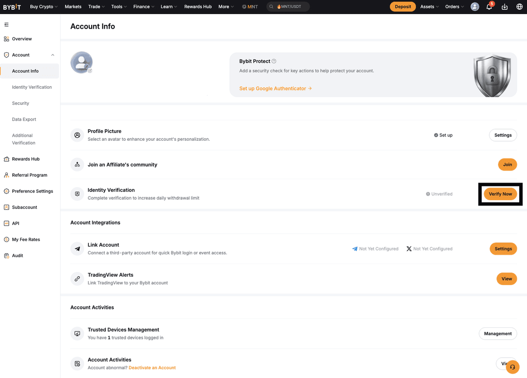Expand the Tools dropdown
This screenshot has width=527, height=378.
119,7
